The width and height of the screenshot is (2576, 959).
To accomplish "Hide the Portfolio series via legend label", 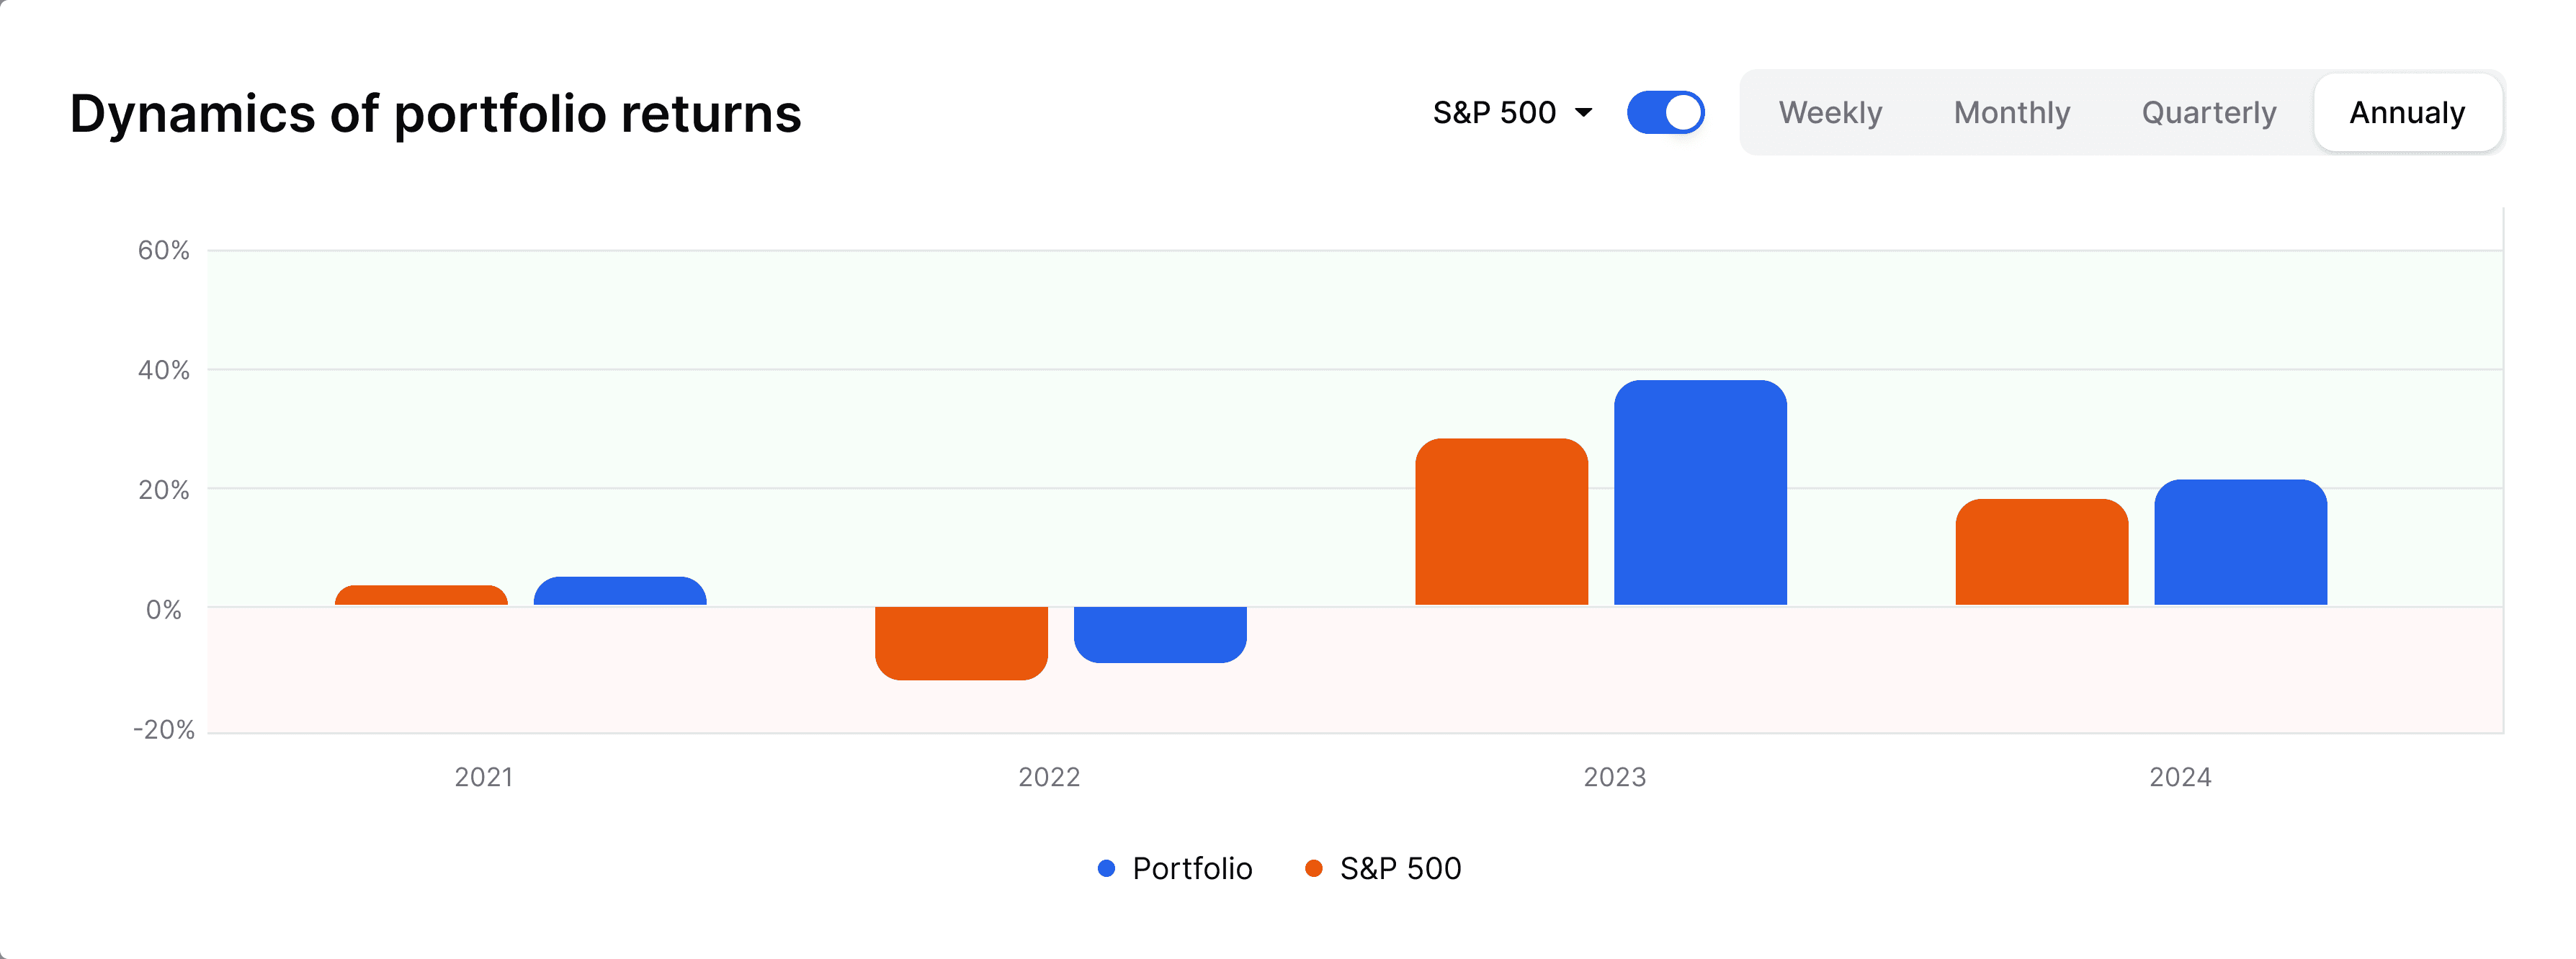I will pyautogui.click(x=1192, y=868).
